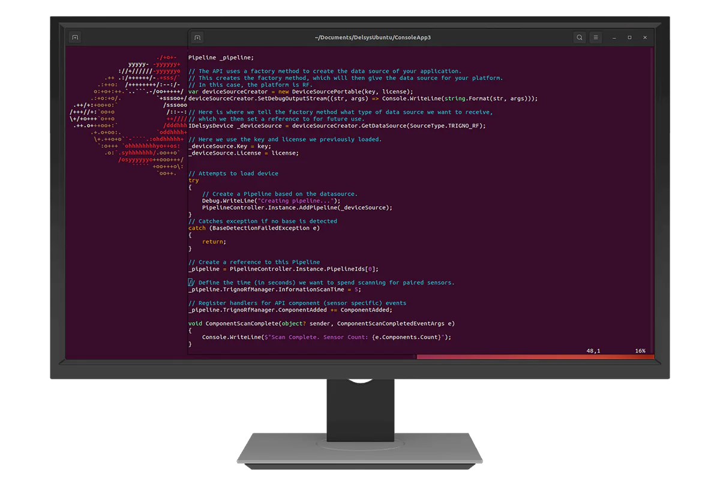Click the "Creating pipeline..." string literal
The image size is (720, 486).
click(296, 201)
